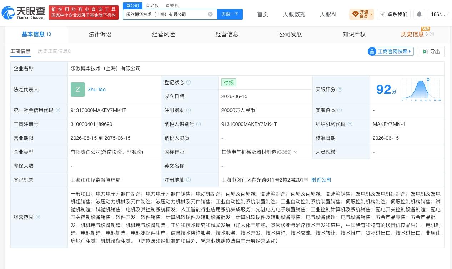Screen dimensions: 452x269
Task: Click registered capital 20000万人民币
Action: [238, 110]
